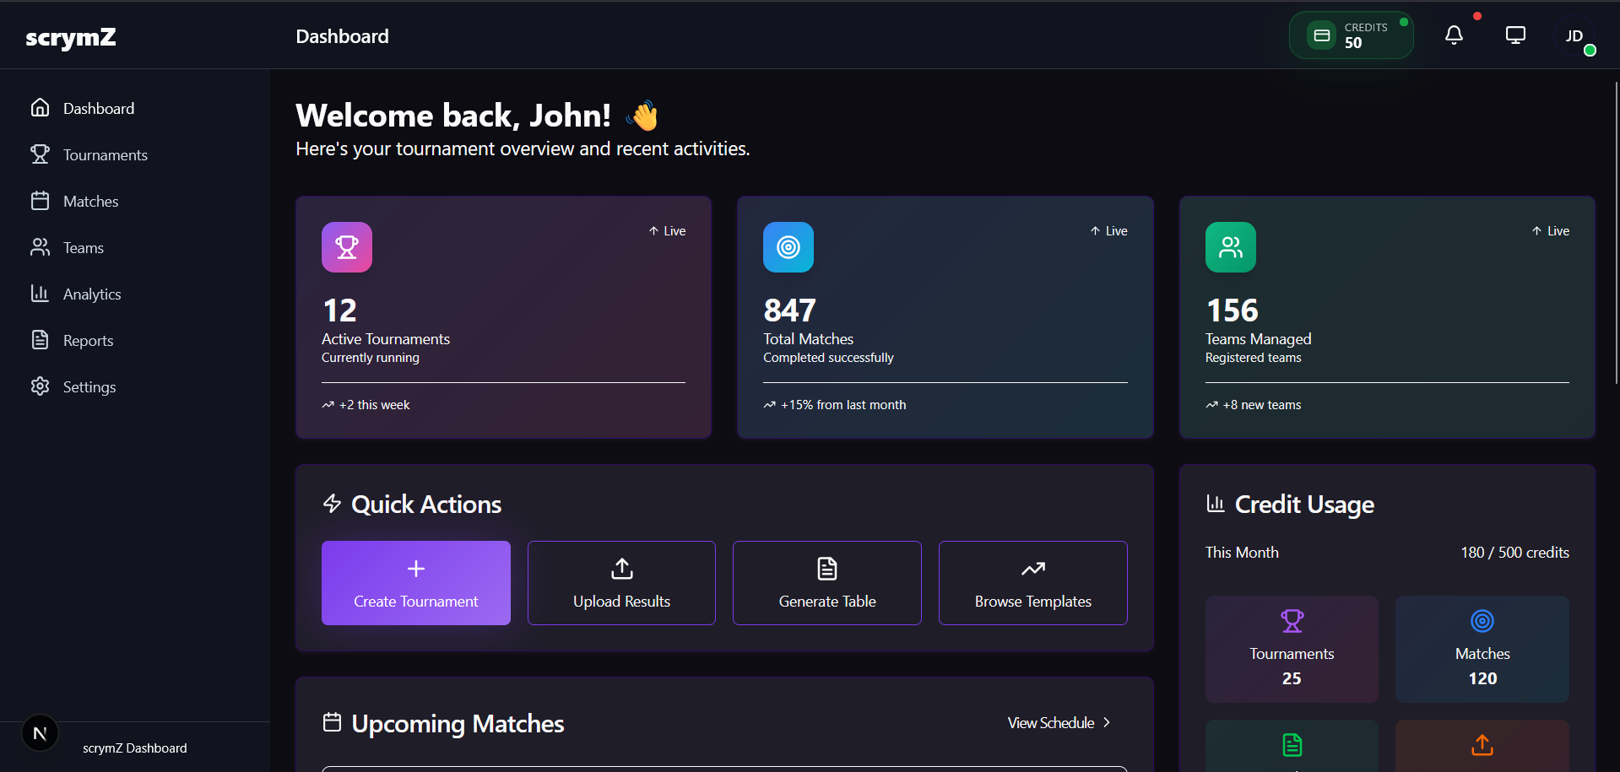Click the JD profile avatar

[1575, 36]
